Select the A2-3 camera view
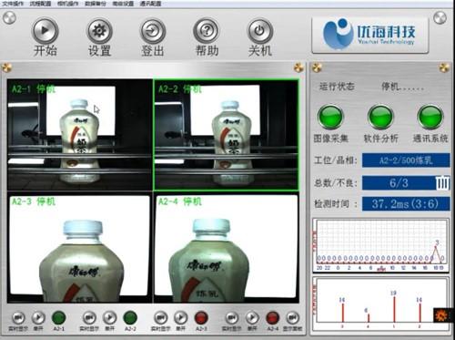Screen dimensions: 455x340 coord(80,248)
